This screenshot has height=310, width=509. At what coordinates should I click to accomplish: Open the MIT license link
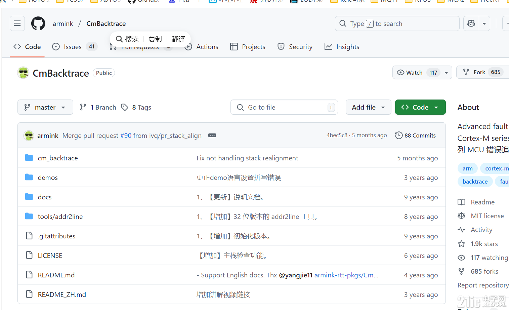(x=481, y=216)
